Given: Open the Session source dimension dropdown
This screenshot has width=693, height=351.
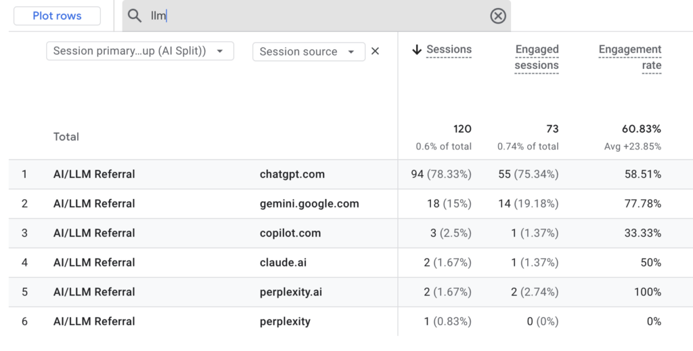Looking at the screenshot, I should [308, 51].
